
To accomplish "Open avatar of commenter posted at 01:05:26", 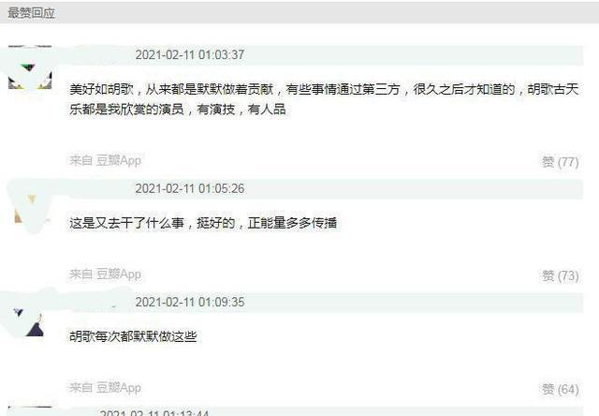I will (x=30, y=206).
